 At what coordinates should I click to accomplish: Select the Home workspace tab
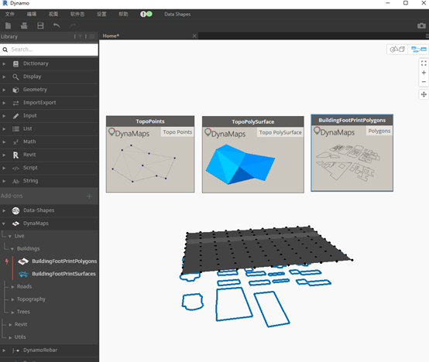click(111, 36)
